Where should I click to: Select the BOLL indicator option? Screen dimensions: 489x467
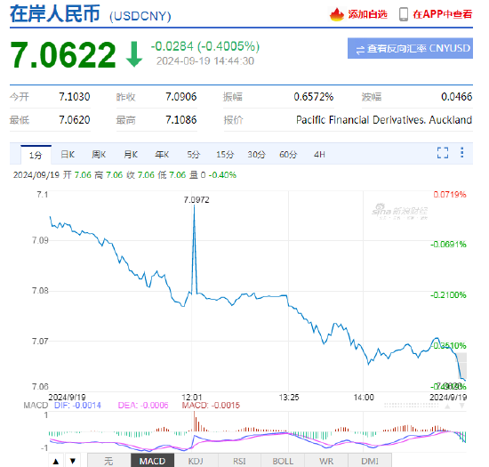(x=283, y=461)
